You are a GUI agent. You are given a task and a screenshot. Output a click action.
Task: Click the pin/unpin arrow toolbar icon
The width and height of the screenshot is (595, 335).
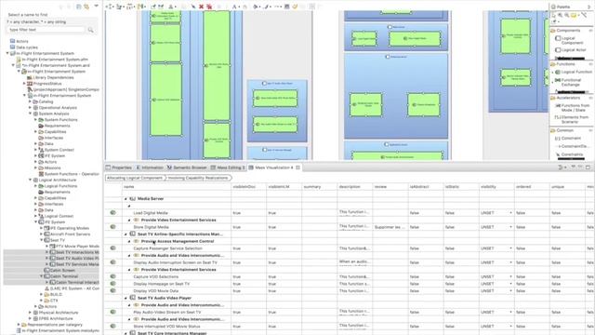[193, 7]
